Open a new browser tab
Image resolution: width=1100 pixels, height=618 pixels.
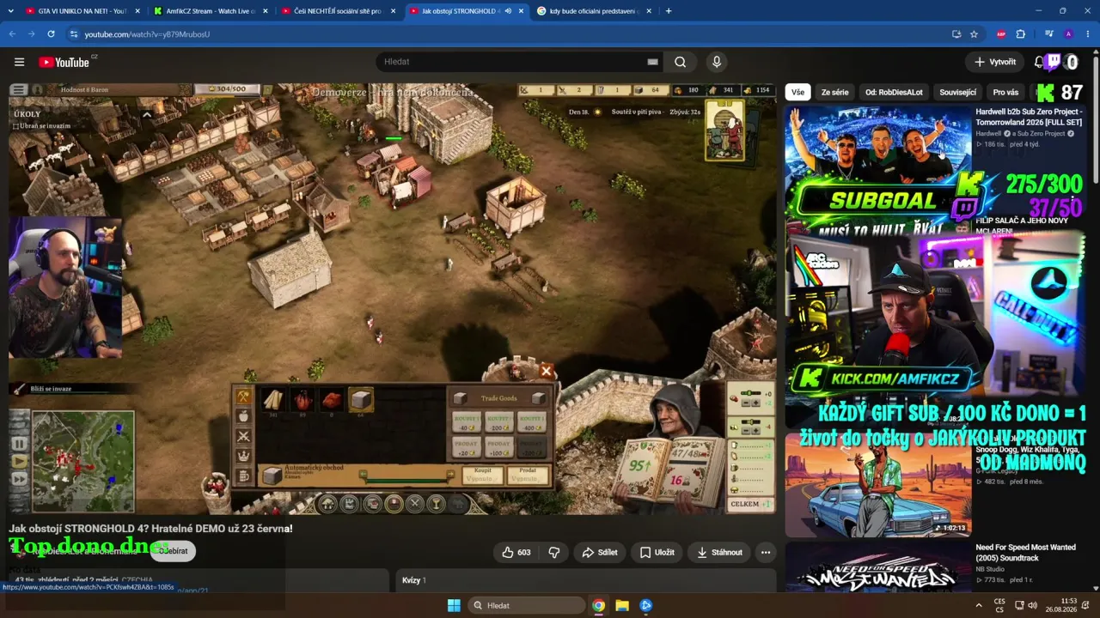pos(669,11)
